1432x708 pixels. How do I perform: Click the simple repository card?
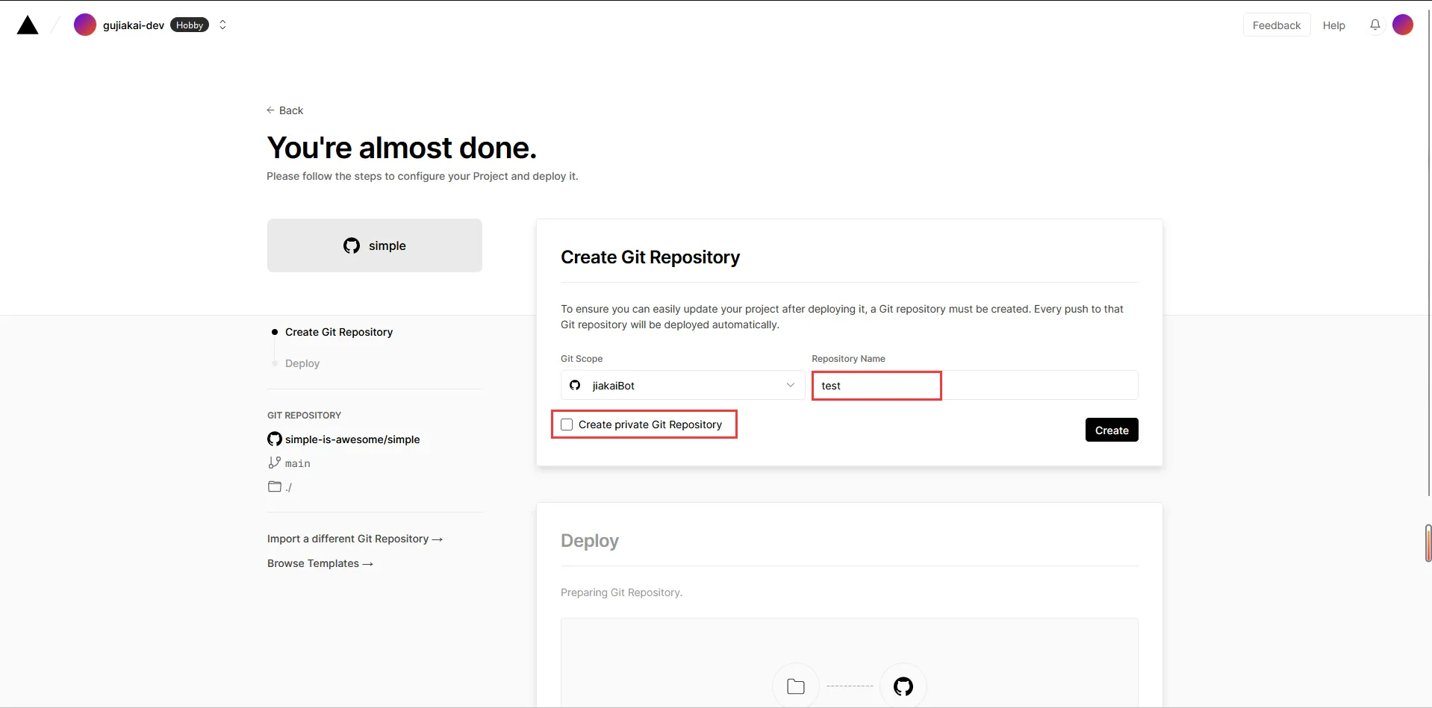tap(375, 245)
